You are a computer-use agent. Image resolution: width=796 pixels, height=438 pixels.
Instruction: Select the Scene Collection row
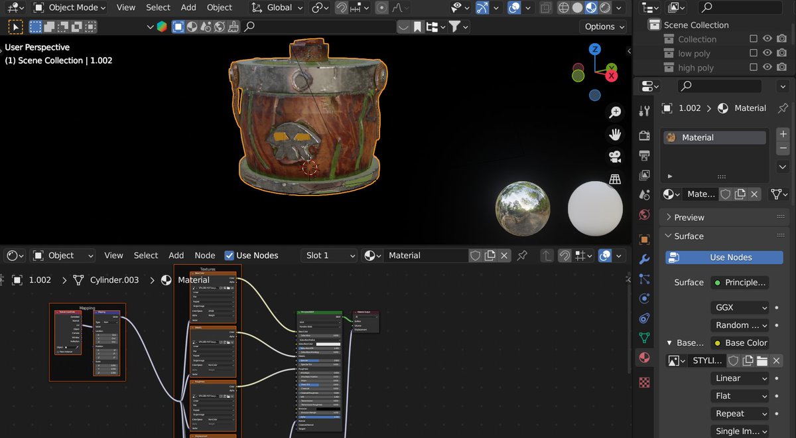click(696, 25)
